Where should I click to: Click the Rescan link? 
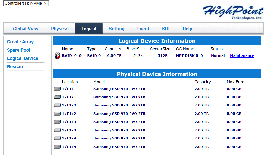pyautogui.click(x=15, y=67)
